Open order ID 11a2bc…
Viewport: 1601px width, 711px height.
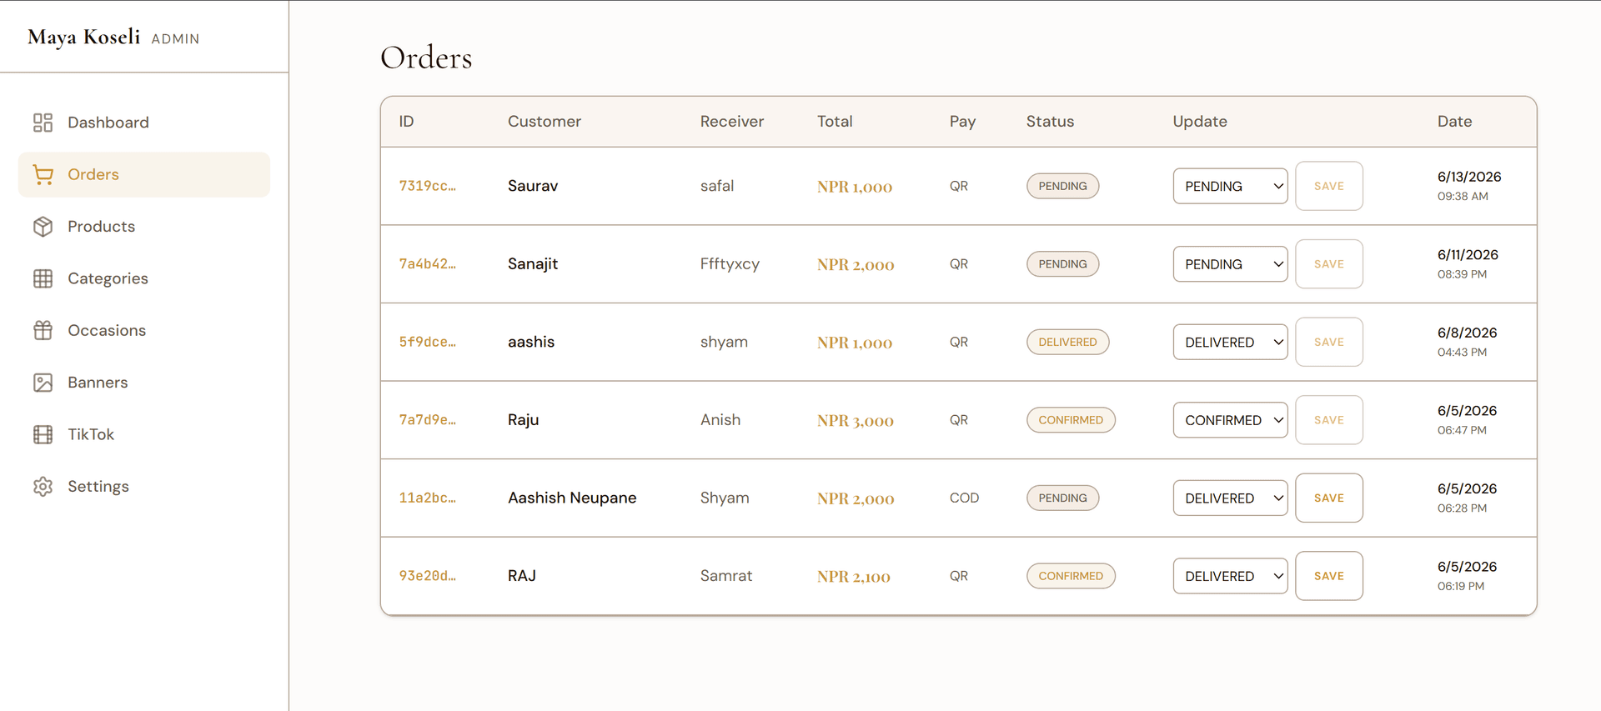[x=427, y=498]
